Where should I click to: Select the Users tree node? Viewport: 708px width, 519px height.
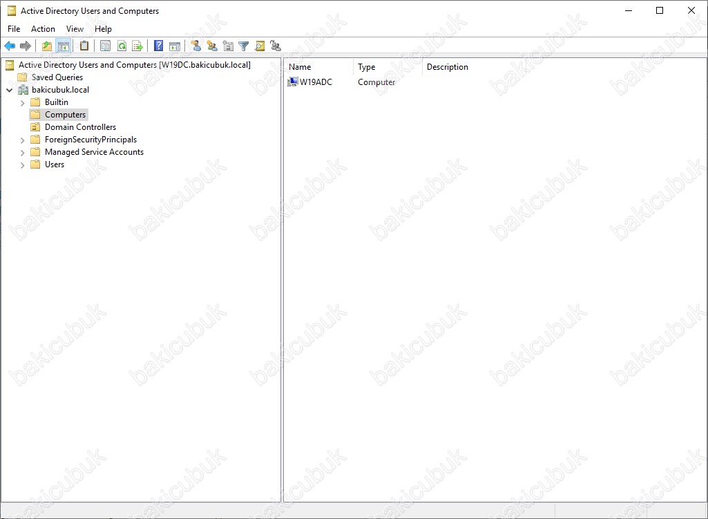55,164
